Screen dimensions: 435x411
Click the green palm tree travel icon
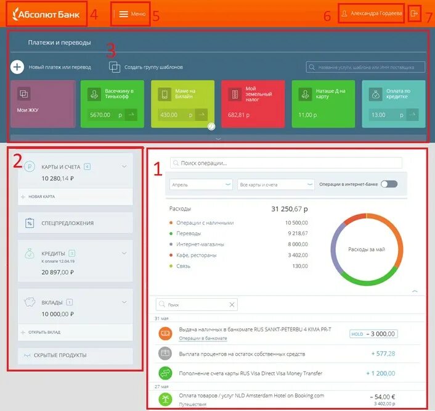[x=165, y=399]
